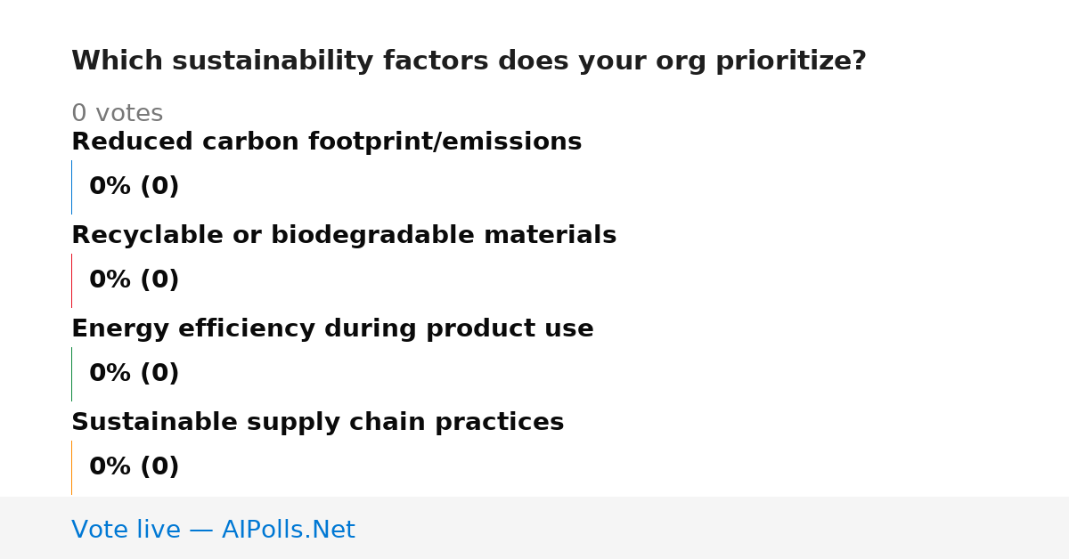Image resolution: width=1069 pixels, height=559 pixels.
Task: Select the Recyclable or biodegradable materials option
Action: pyautogui.click(x=344, y=235)
